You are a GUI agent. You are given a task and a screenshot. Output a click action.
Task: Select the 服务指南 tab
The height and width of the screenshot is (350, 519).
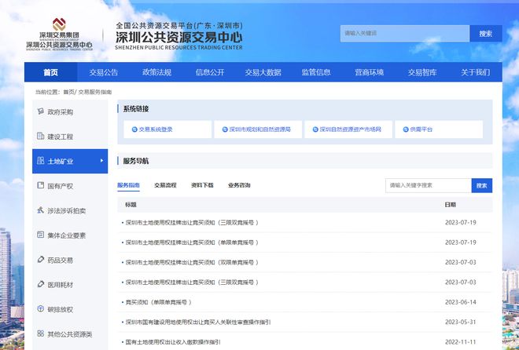point(128,185)
